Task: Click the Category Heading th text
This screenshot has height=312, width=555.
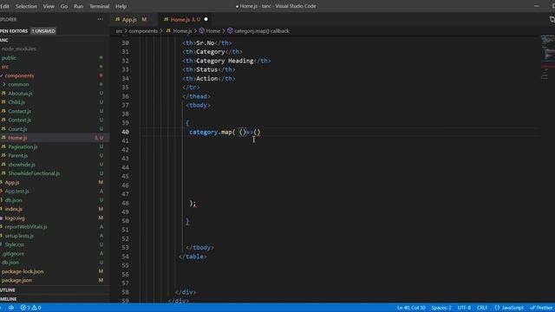Action: [225, 61]
